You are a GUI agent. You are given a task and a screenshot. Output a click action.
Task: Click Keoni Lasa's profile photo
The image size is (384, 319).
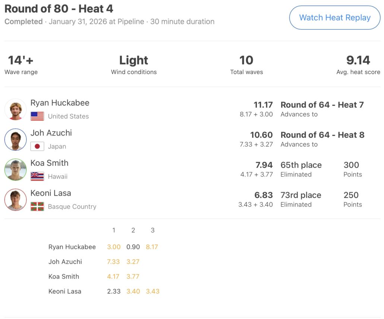(16, 200)
